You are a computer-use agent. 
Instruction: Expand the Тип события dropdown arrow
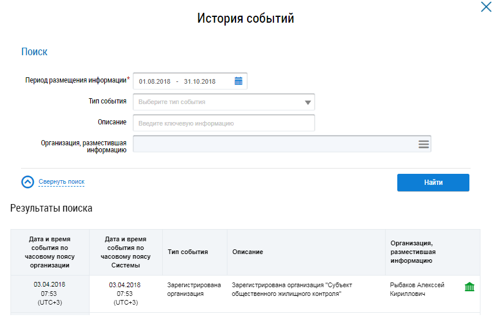[308, 102]
